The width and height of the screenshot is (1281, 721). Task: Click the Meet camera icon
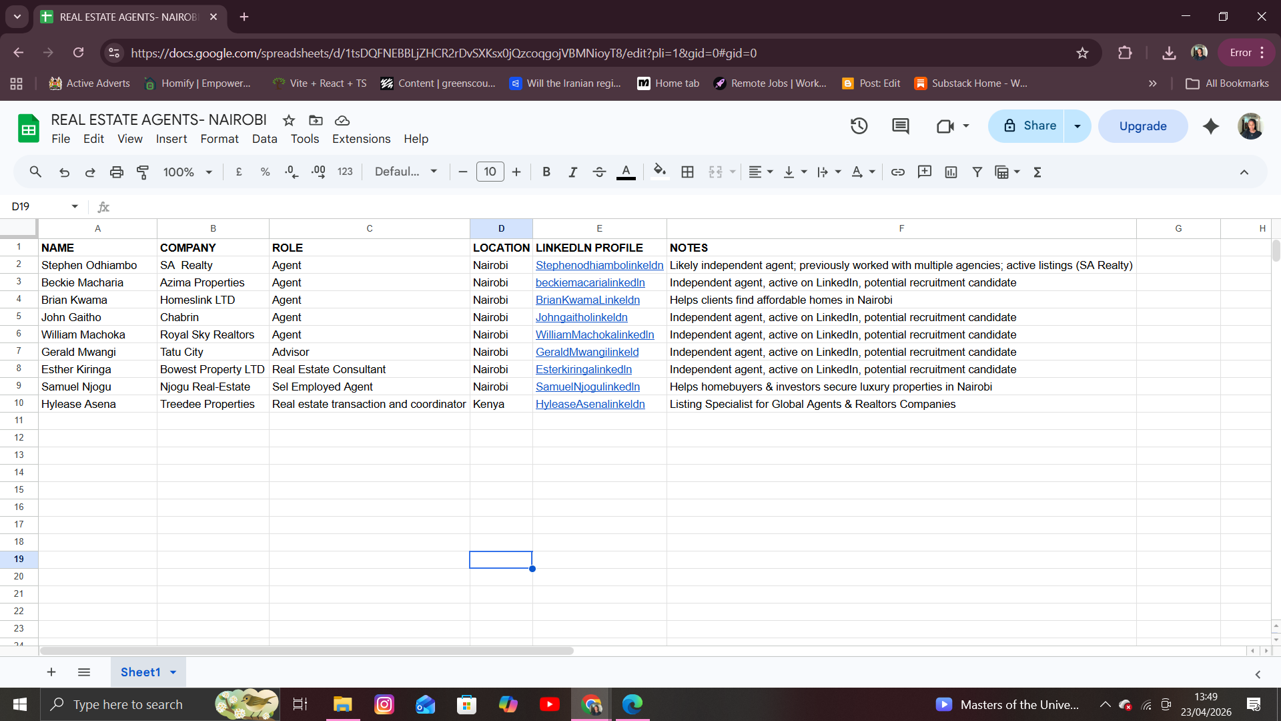[x=945, y=126]
